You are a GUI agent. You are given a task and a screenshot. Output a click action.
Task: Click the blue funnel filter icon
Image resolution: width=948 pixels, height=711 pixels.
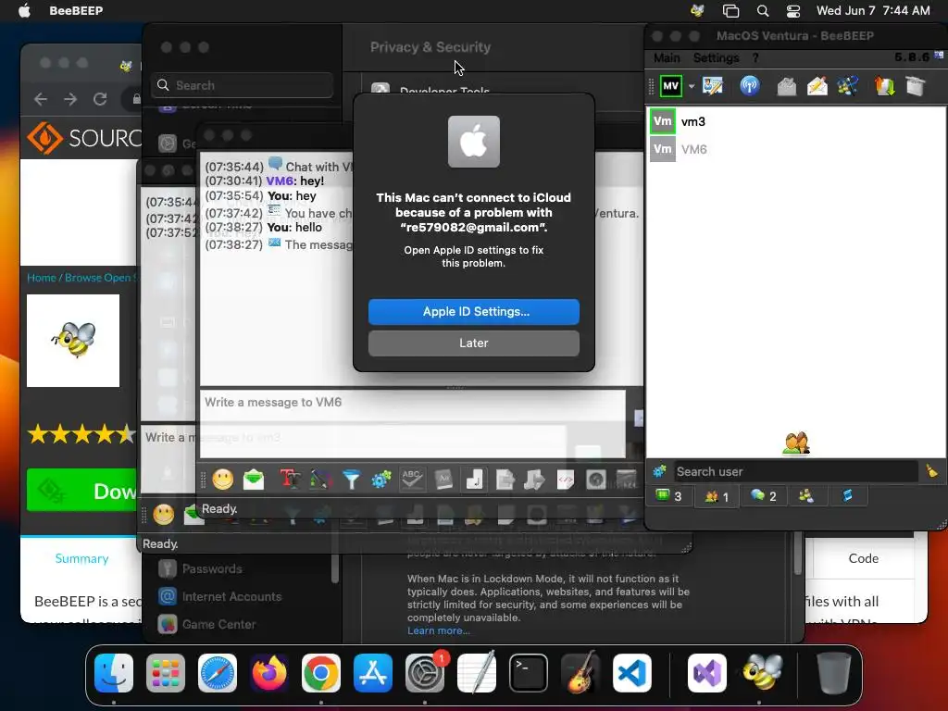pos(351,480)
